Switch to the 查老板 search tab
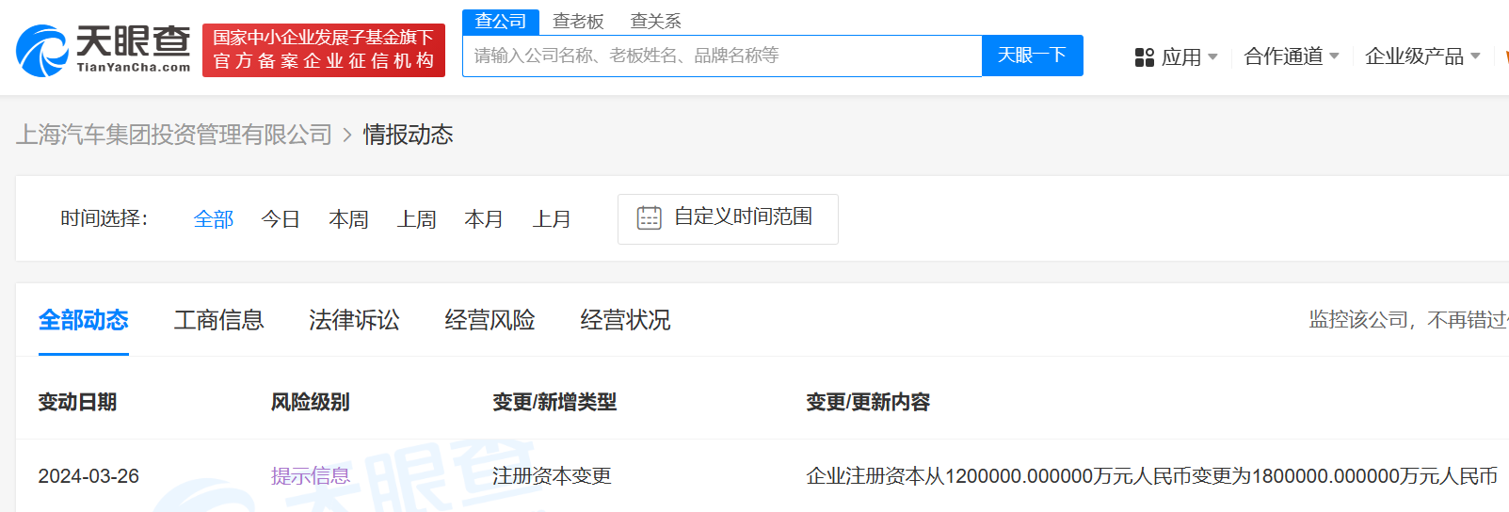 coord(578,22)
